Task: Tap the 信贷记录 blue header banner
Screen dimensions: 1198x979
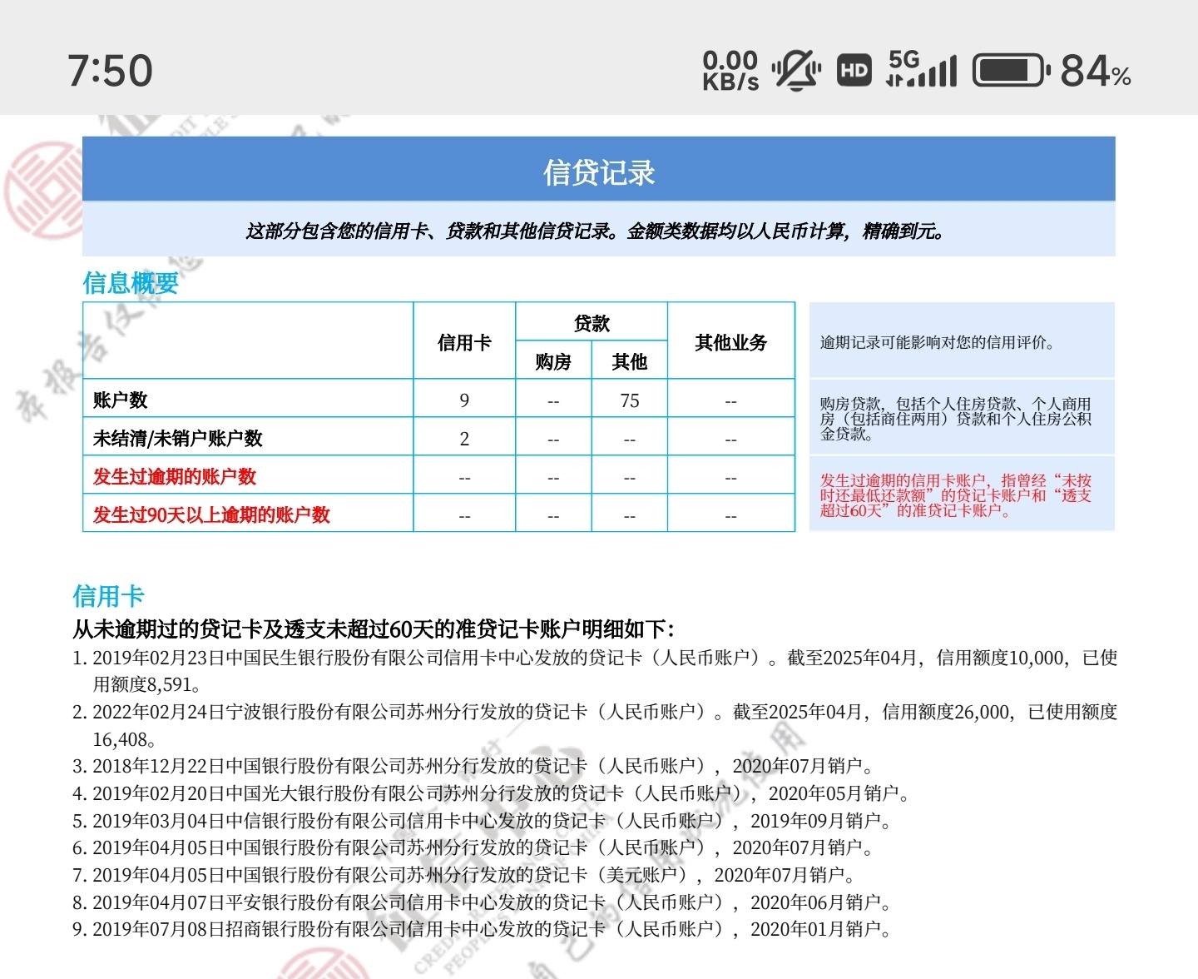Action: click(x=599, y=170)
